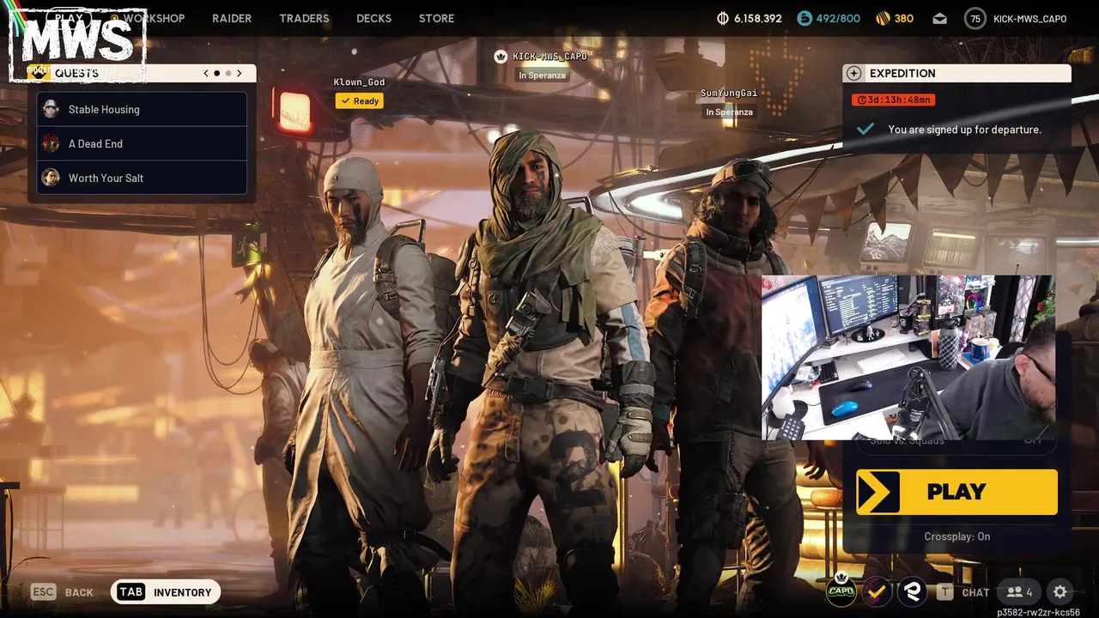Click Klown_God's Ready status badge

(359, 101)
